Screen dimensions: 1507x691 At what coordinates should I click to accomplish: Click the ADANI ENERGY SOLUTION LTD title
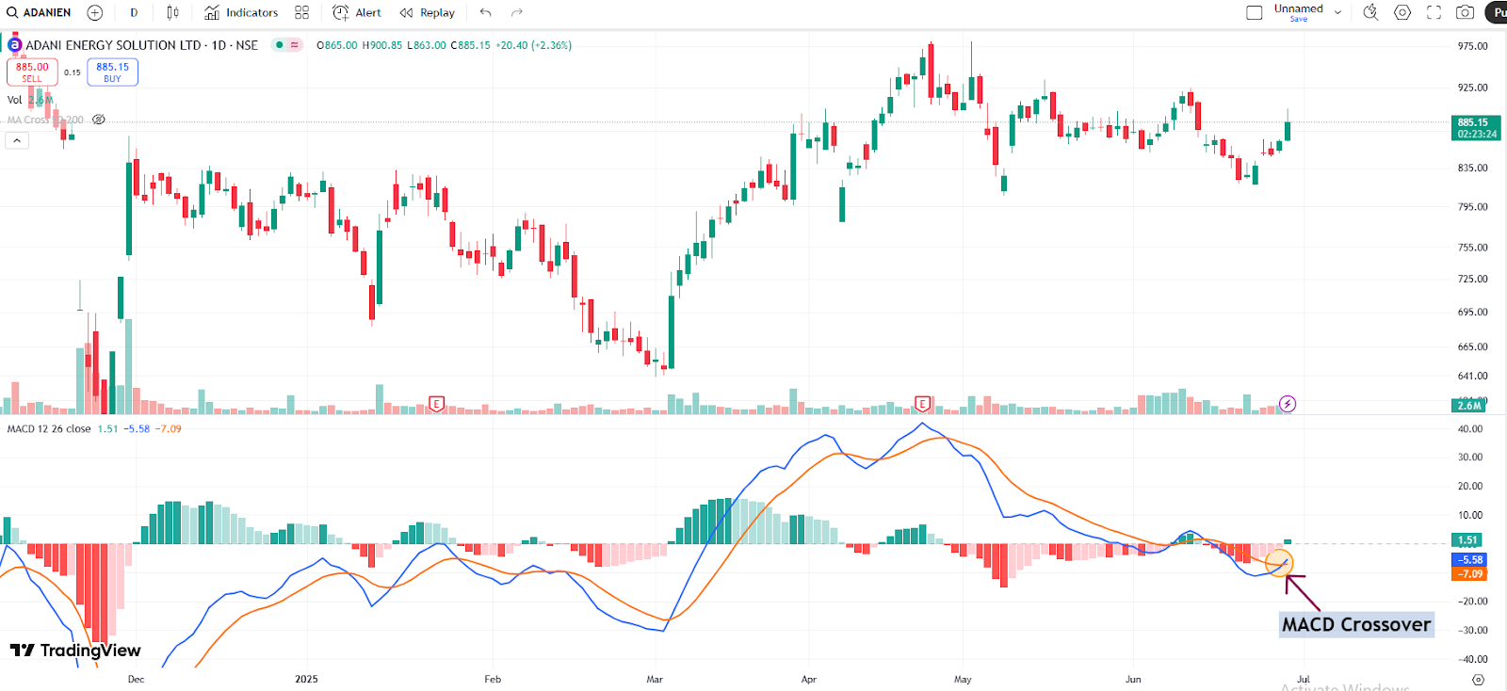click(x=113, y=45)
